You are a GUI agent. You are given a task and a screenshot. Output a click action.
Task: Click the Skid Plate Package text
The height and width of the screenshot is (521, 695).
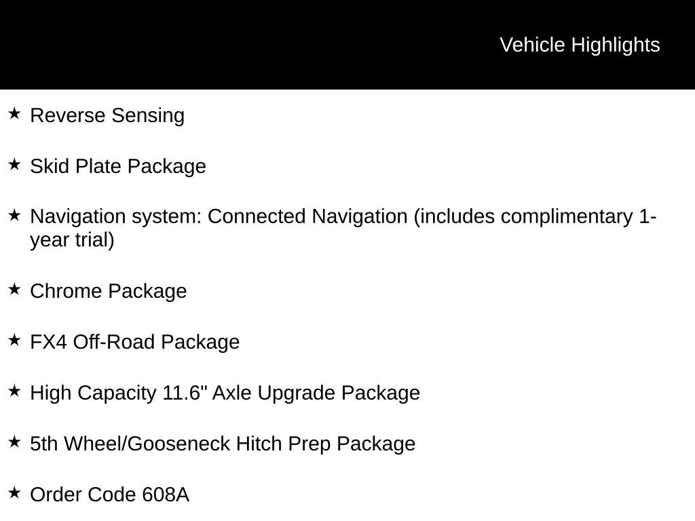[118, 167]
